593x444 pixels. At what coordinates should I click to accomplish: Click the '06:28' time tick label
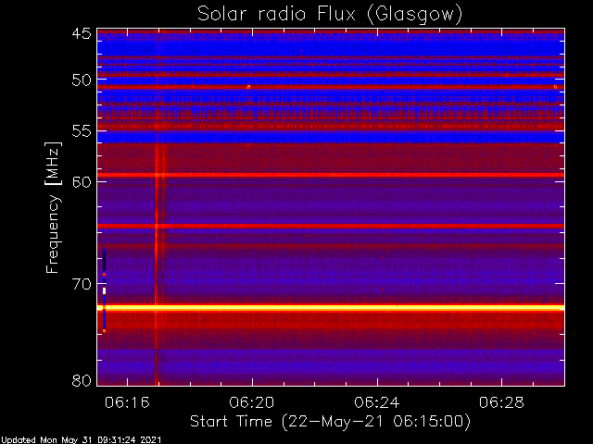tap(501, 402)
